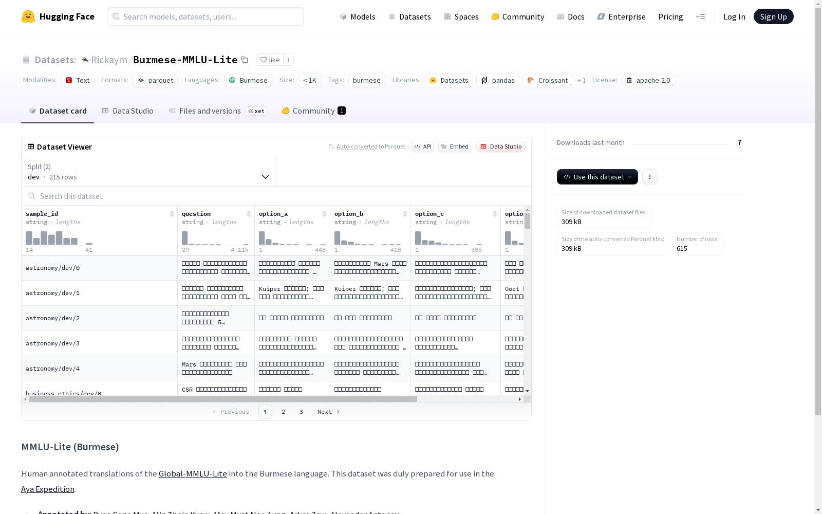Click the pandas library tag
Screen dimensions: 822x514
[x=498, y=80]
